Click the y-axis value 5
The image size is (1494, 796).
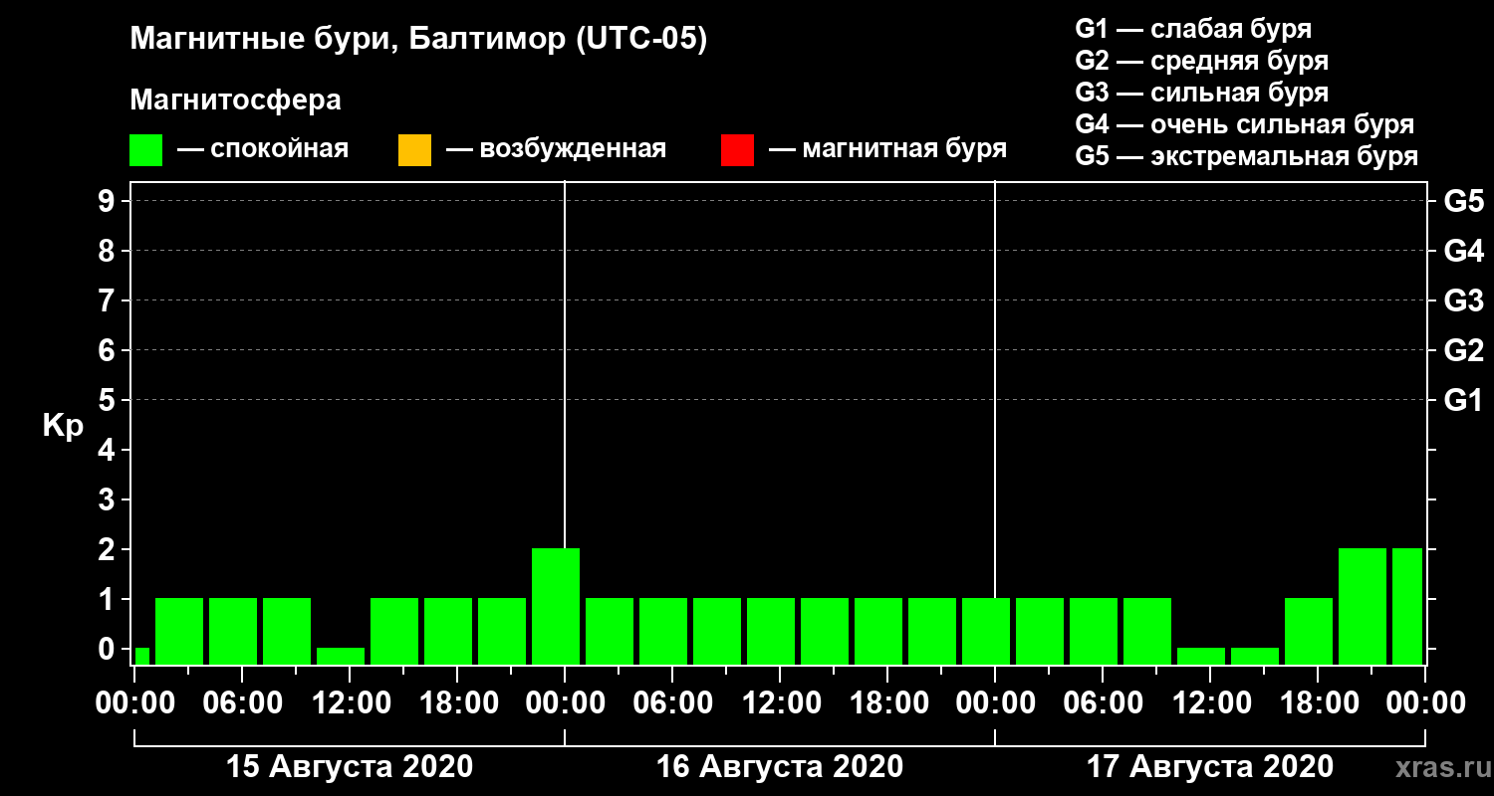(x=109, y=400)
